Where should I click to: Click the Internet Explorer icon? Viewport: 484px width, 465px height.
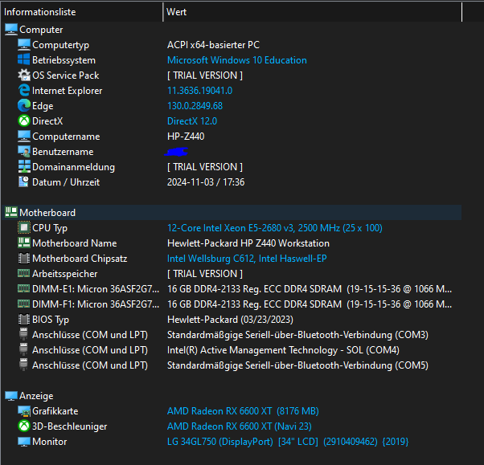(x=24, y=91)
